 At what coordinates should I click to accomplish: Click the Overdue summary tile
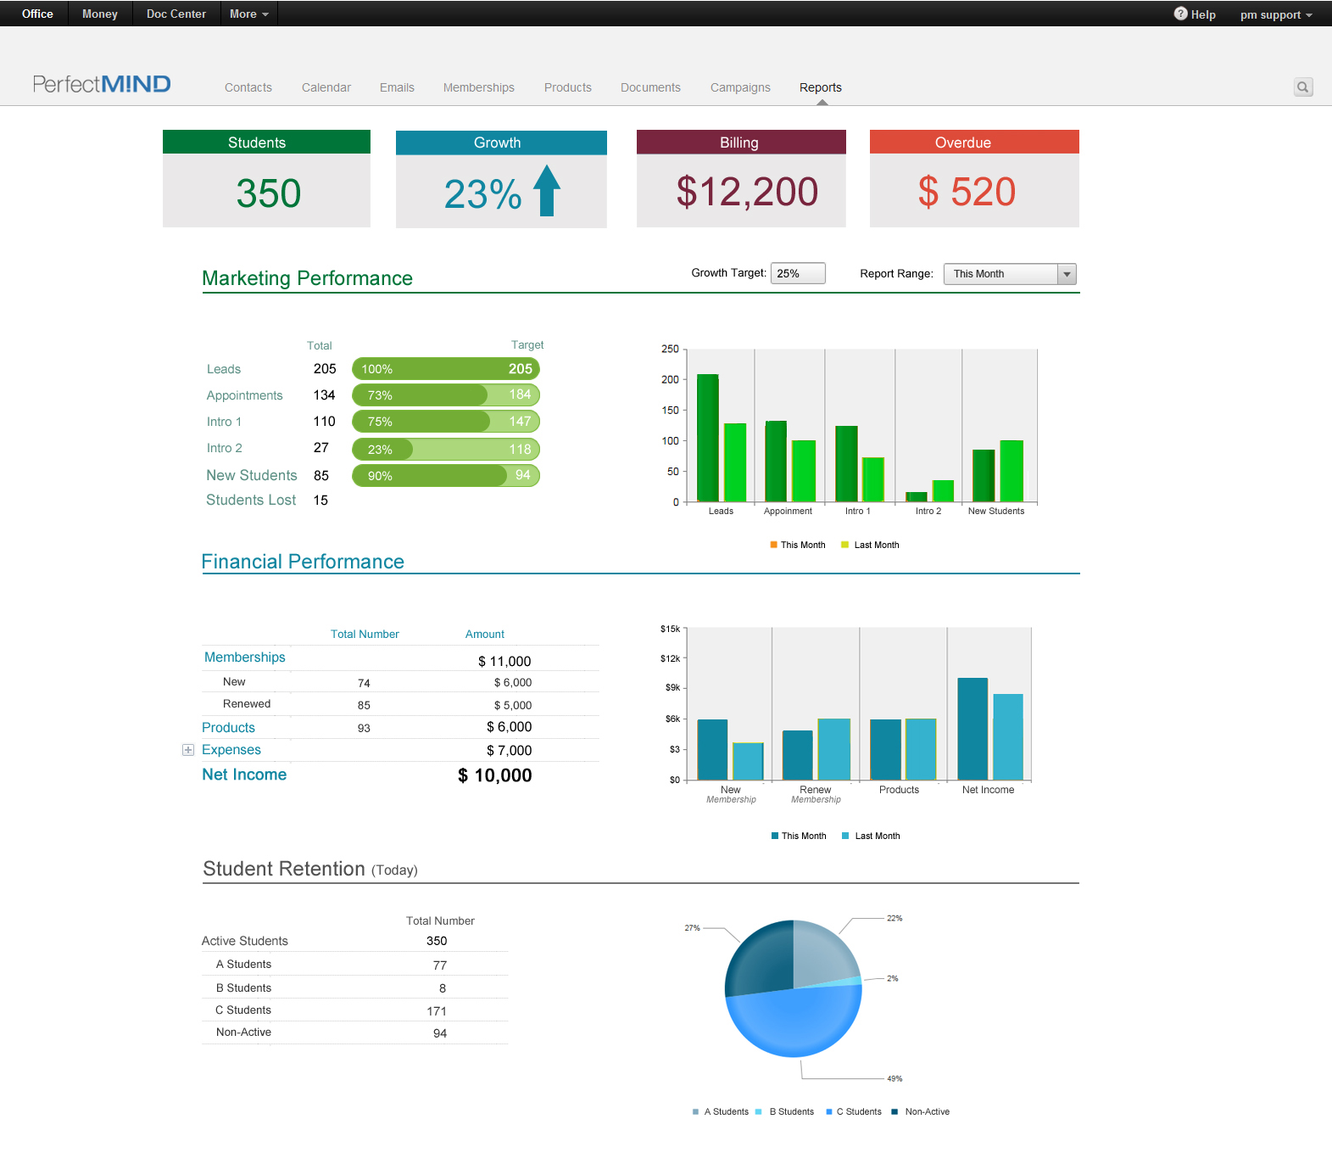pos(974,178)
